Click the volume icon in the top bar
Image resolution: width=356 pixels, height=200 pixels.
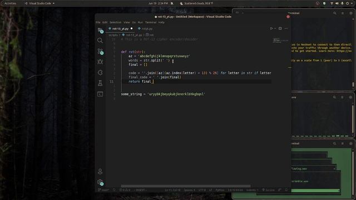337,3
